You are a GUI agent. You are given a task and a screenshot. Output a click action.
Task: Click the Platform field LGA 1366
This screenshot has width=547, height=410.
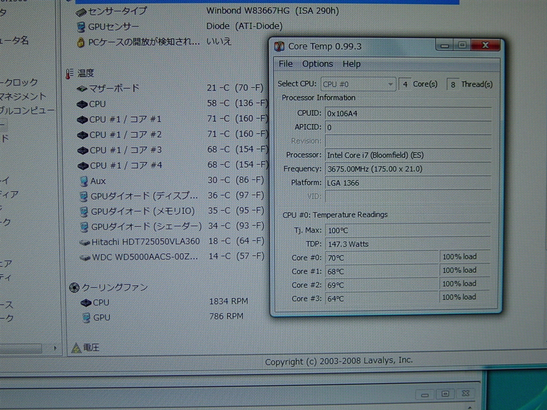[x=408, y=183]
